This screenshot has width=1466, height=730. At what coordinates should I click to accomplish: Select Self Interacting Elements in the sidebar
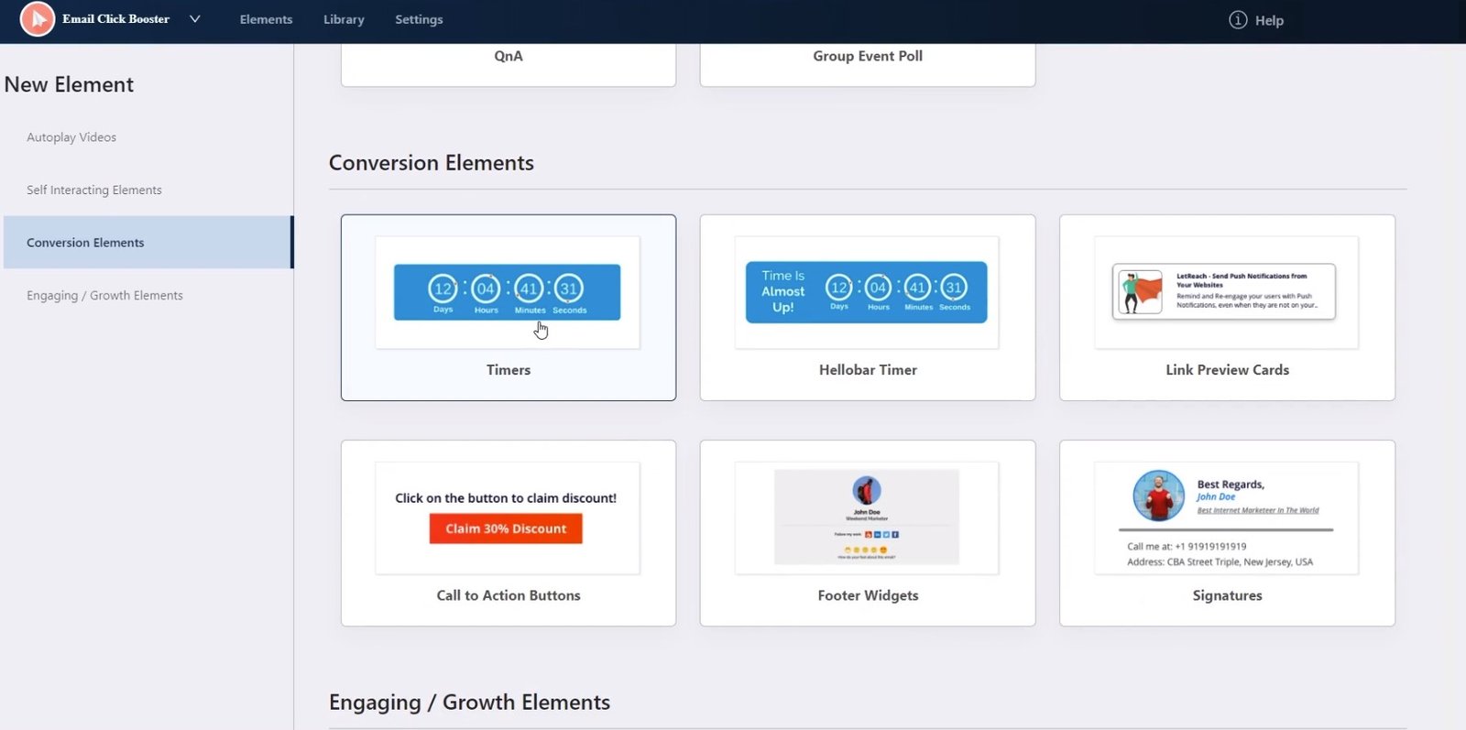coord(94,190)
